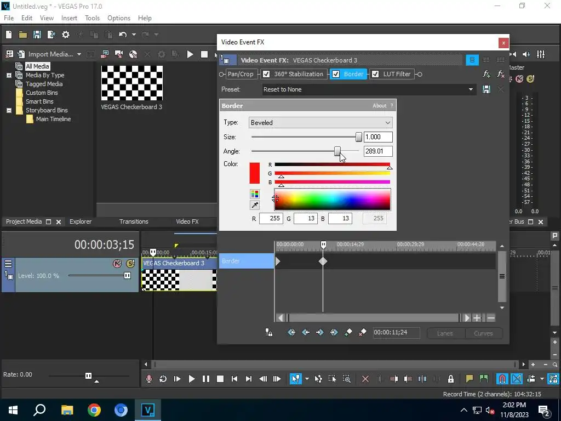The image size is (561, 421).
Task: Open the Tools menu
Action: point(92,18)
